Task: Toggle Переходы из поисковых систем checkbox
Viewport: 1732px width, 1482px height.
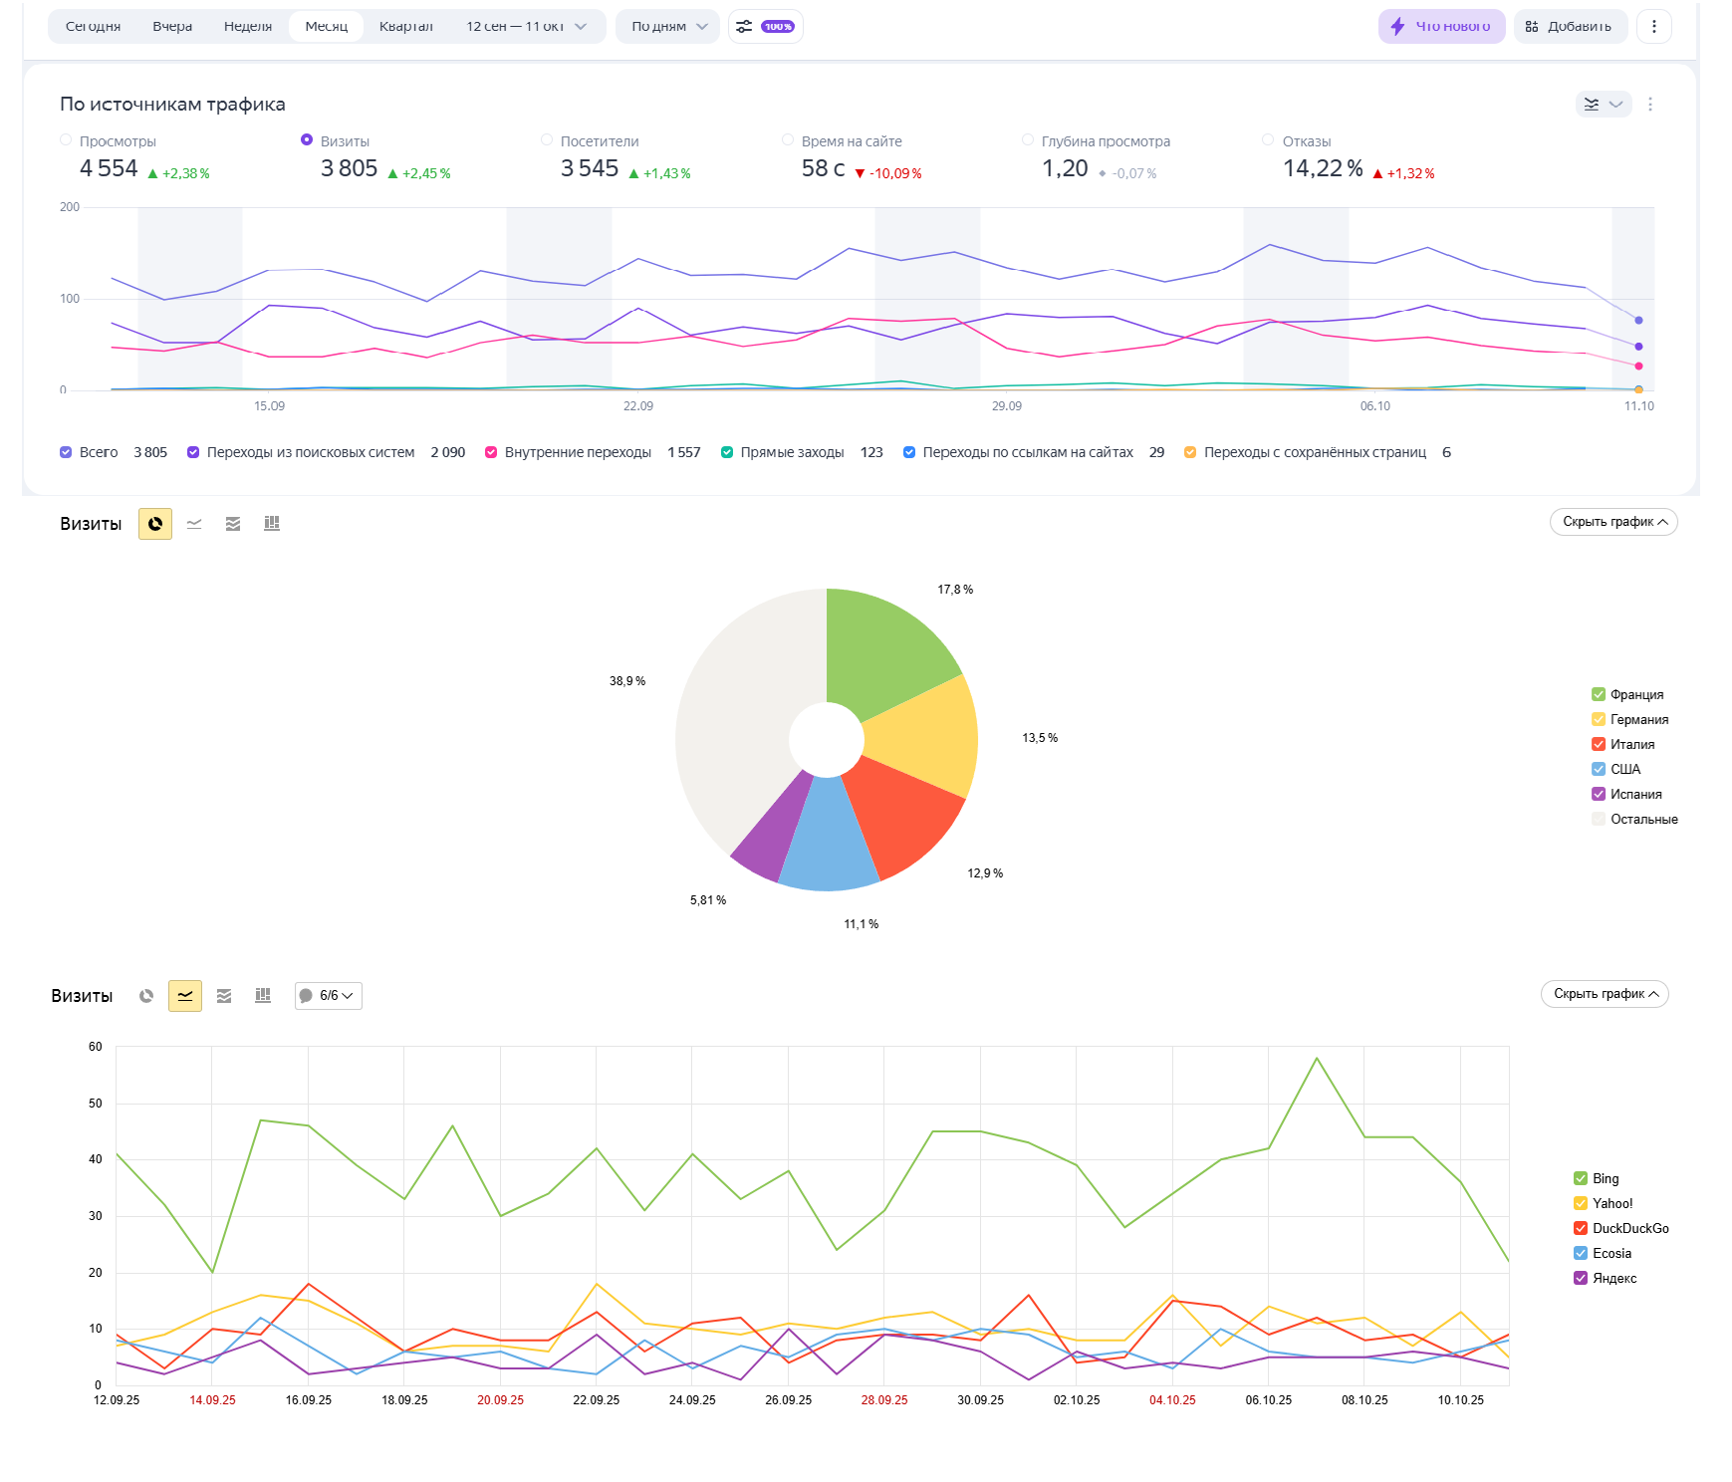Action: tap(193, 452)
